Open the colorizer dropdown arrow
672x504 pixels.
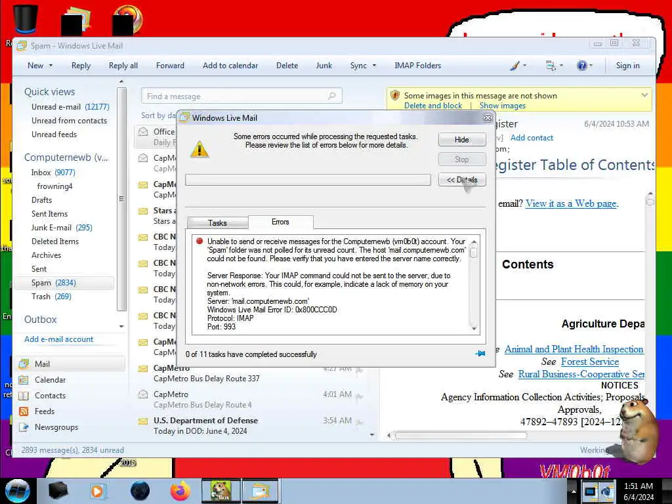(x=524, y=66)
